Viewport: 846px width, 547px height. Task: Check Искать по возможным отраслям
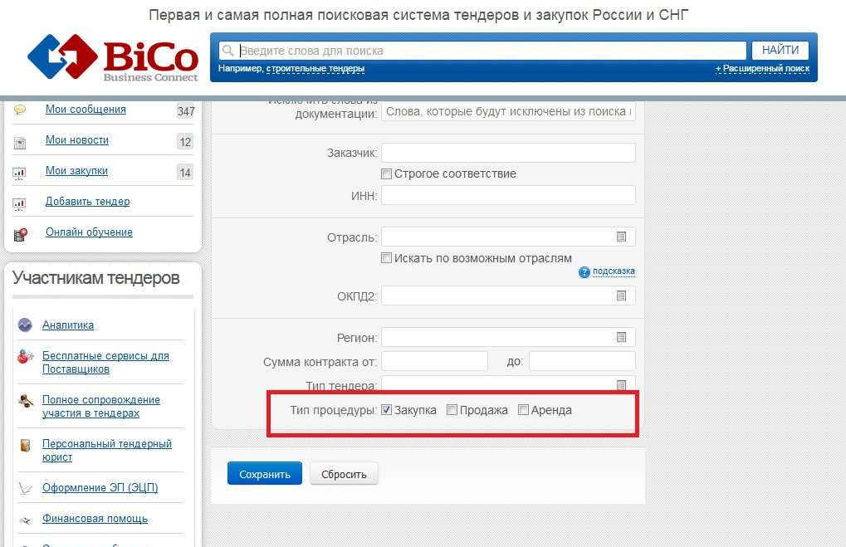pos(386,258)
